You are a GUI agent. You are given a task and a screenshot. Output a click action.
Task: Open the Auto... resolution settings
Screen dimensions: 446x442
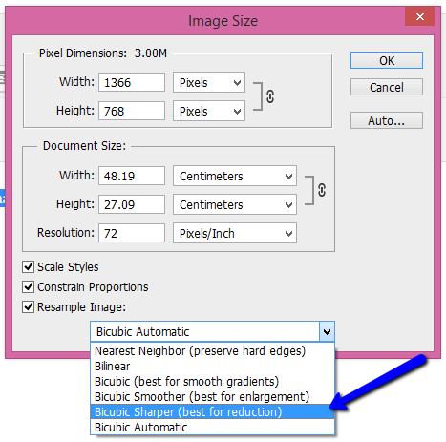pos(387,120)
